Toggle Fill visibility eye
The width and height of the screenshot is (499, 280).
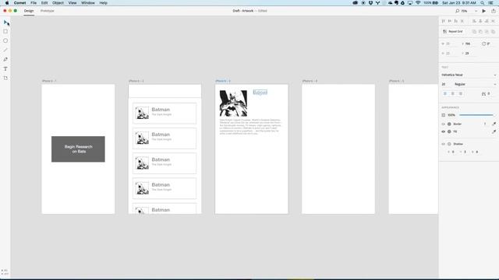pos(444,131)
